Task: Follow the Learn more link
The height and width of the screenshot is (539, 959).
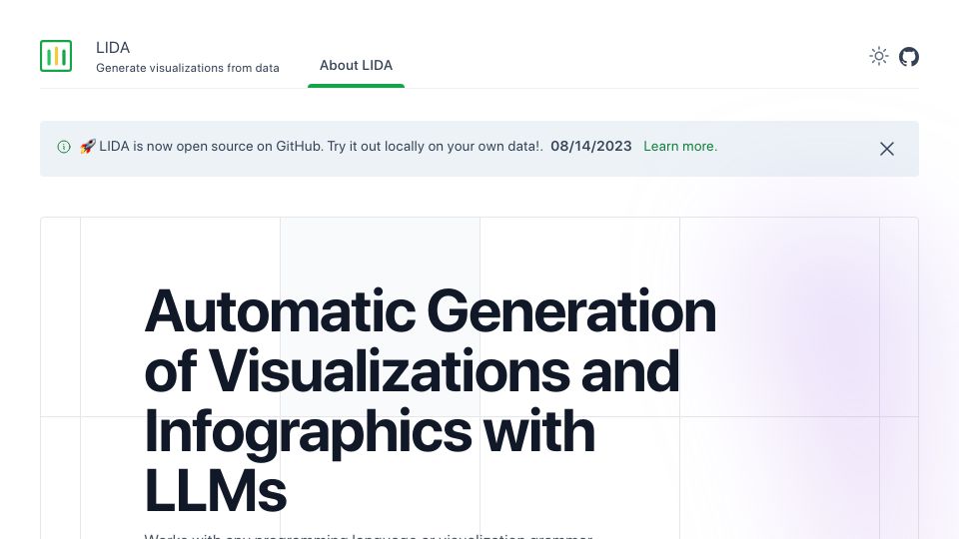Action: 680,146
